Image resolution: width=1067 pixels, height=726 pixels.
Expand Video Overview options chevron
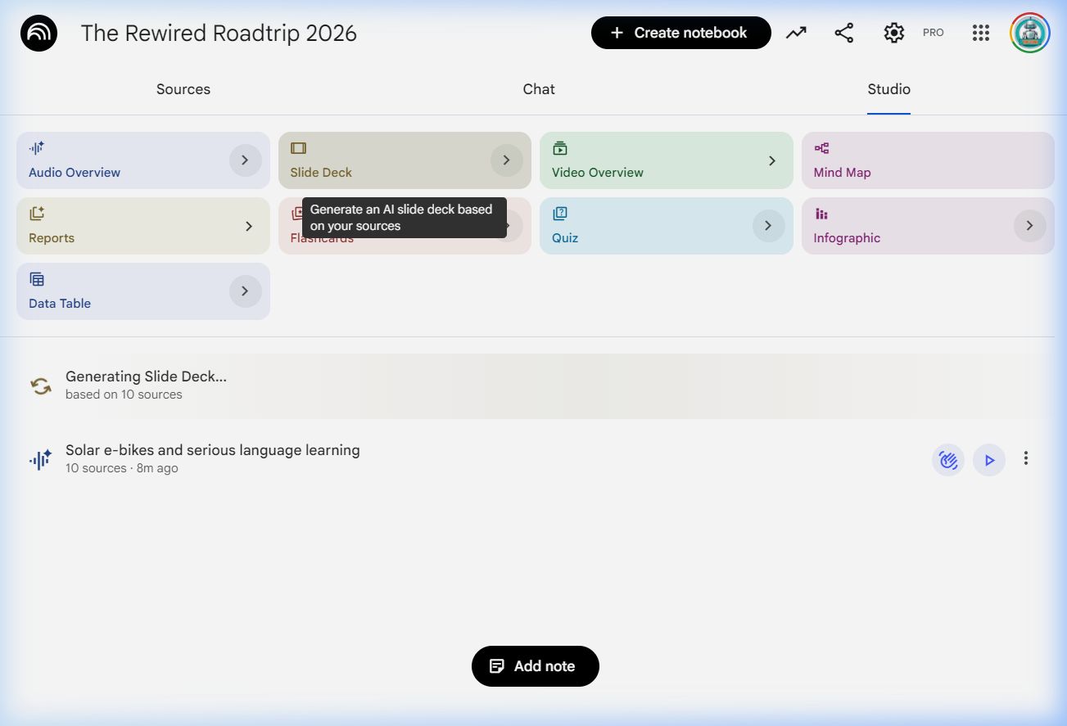771,160
